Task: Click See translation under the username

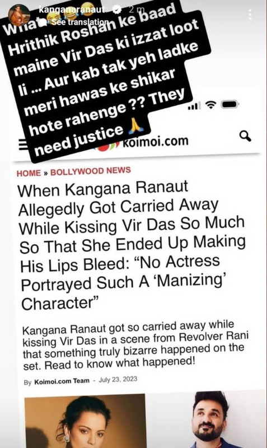Action: click(x=79, y=21)
